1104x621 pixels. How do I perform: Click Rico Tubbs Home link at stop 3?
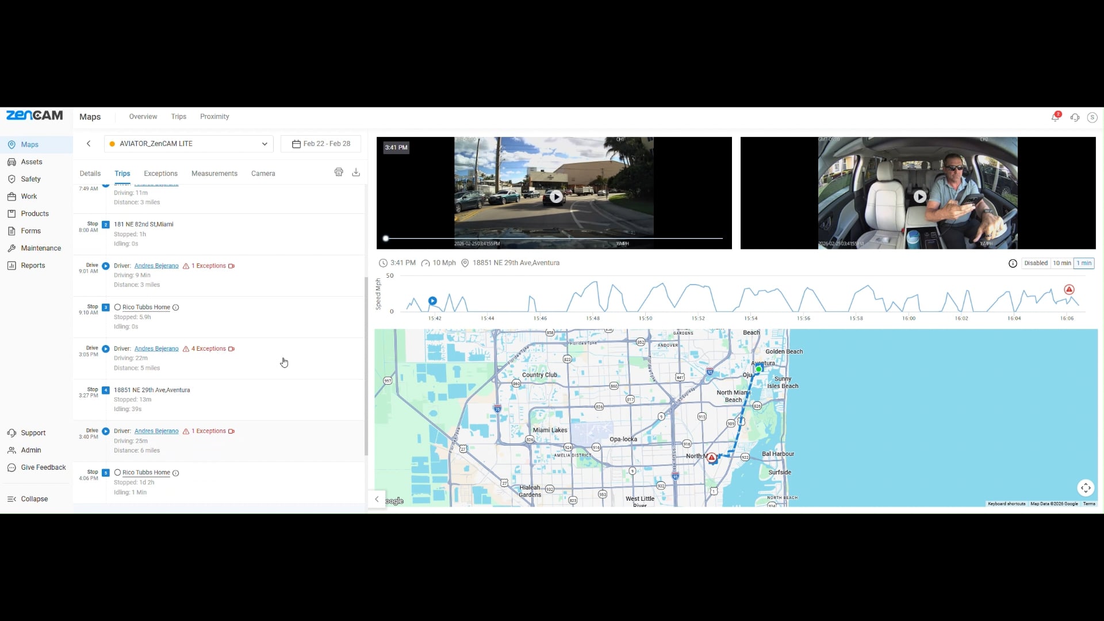pyautogui.click(x=146, y=308)
